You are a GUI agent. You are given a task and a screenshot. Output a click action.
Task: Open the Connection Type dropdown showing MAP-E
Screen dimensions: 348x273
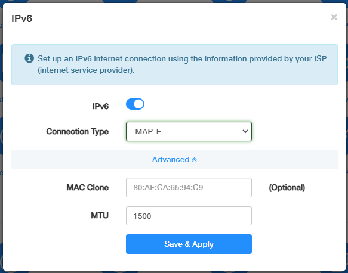[x=189, y=131]
